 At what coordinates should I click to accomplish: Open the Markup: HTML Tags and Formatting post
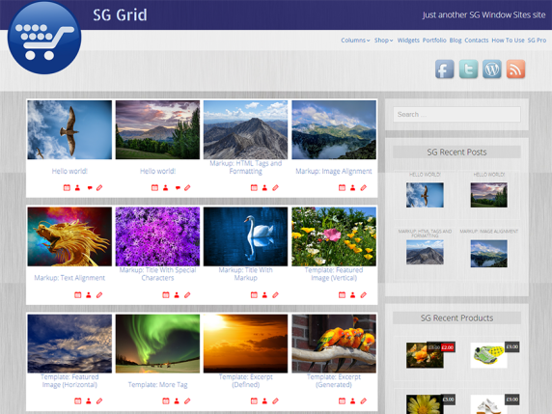[x=246, y=167]
